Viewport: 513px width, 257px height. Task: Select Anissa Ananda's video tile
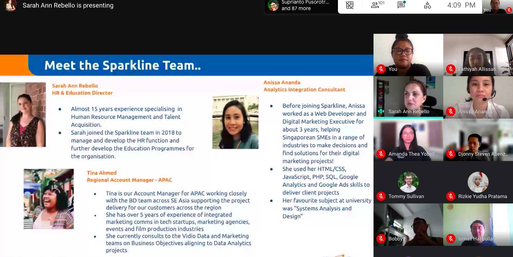pos(478,97)
